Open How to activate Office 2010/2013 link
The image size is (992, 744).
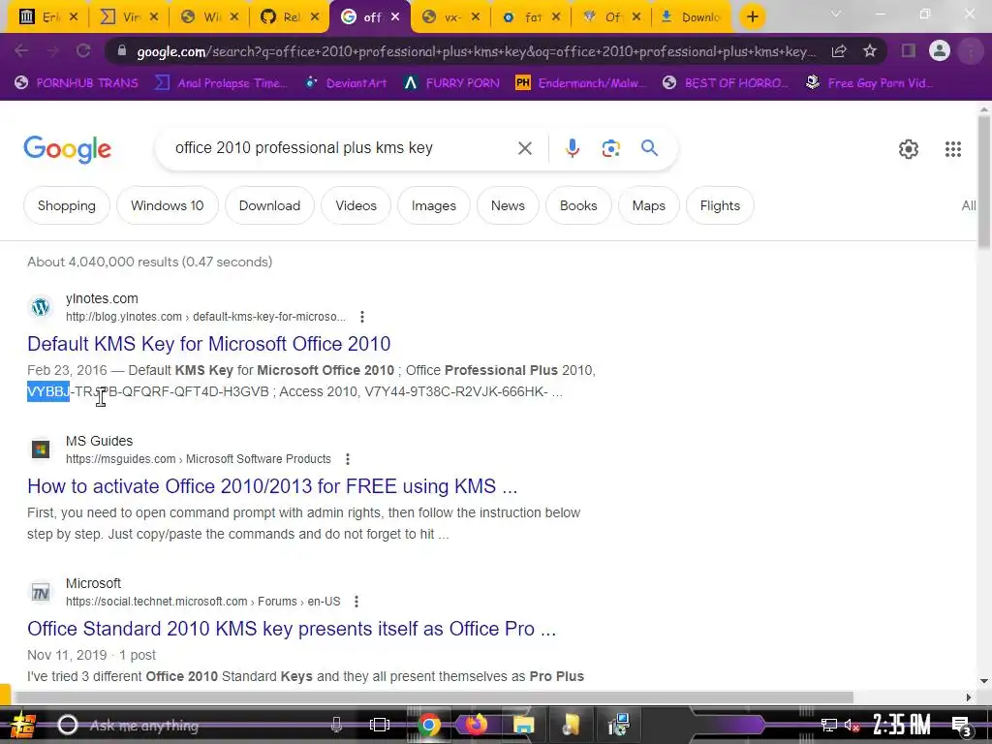pyautogui.click(x=272, y=486)
